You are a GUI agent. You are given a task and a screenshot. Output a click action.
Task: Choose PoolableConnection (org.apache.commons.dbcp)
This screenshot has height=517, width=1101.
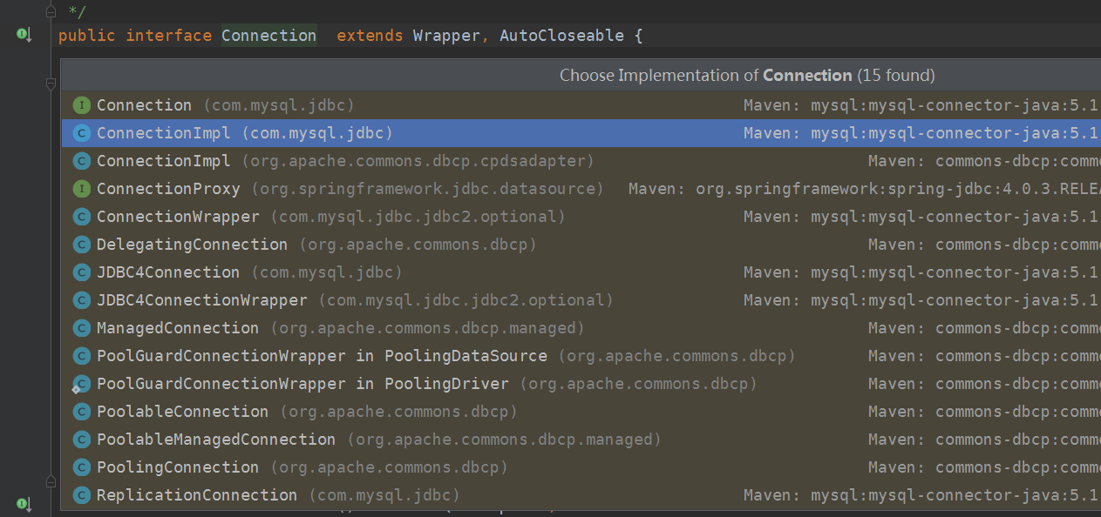[x=581, y=412]
